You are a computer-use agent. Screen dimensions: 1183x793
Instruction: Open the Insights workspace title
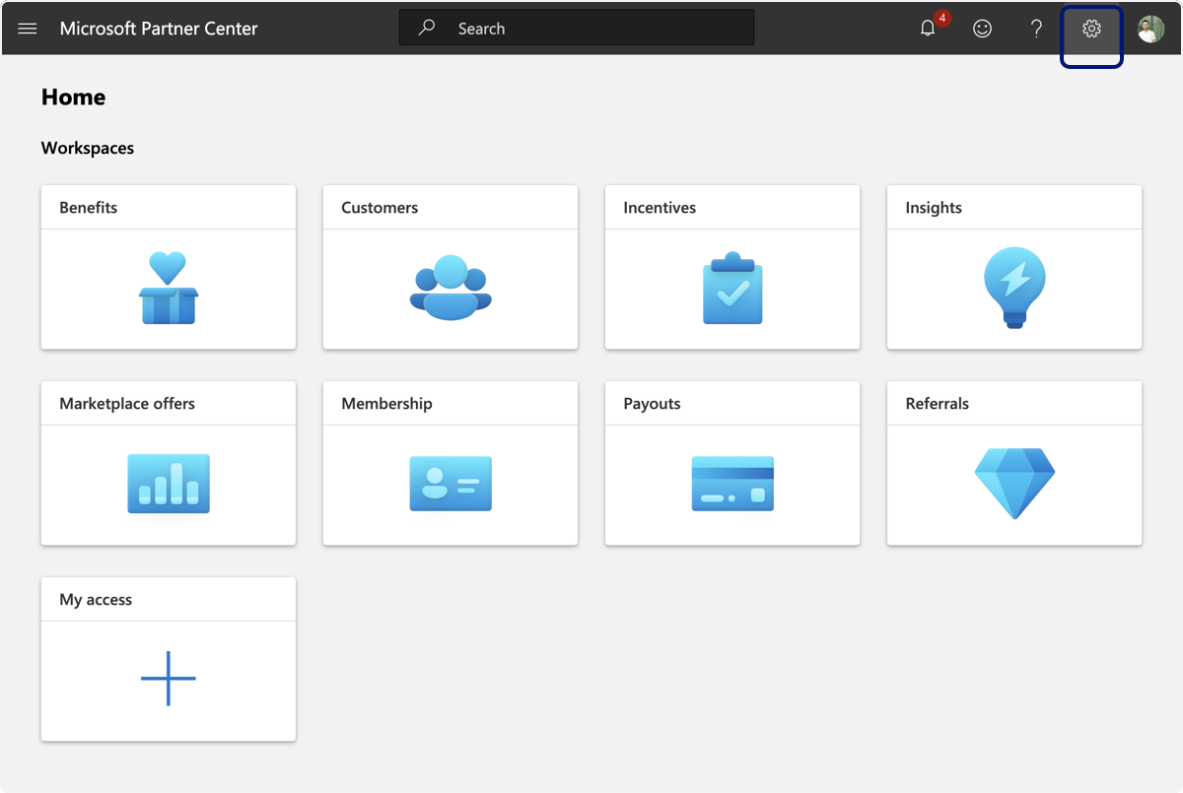coord(934,208)
